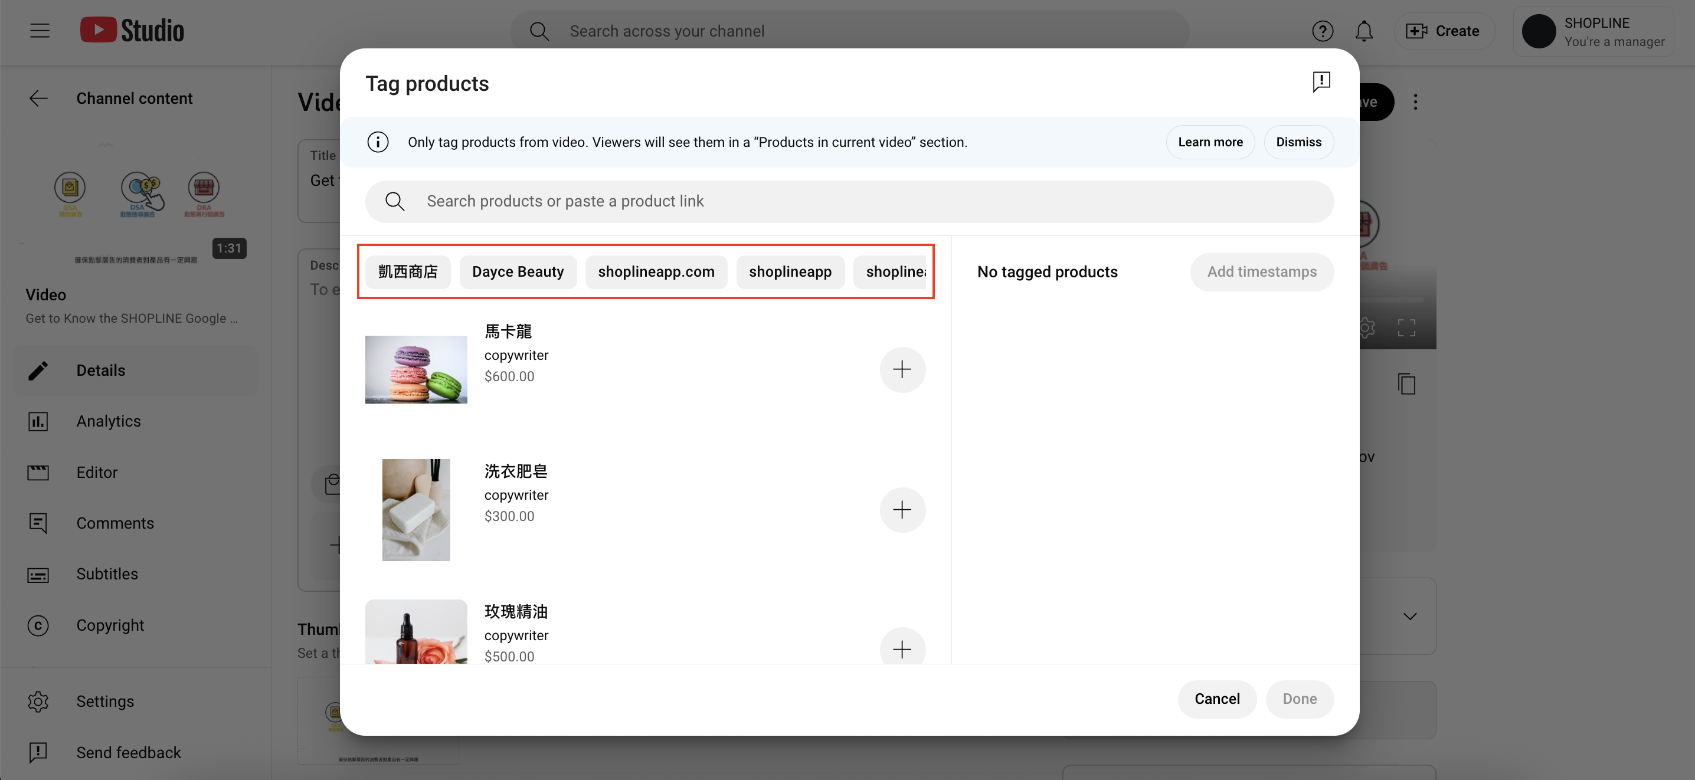
Task: Click the $600.00 price text
Action: (509, 376)
